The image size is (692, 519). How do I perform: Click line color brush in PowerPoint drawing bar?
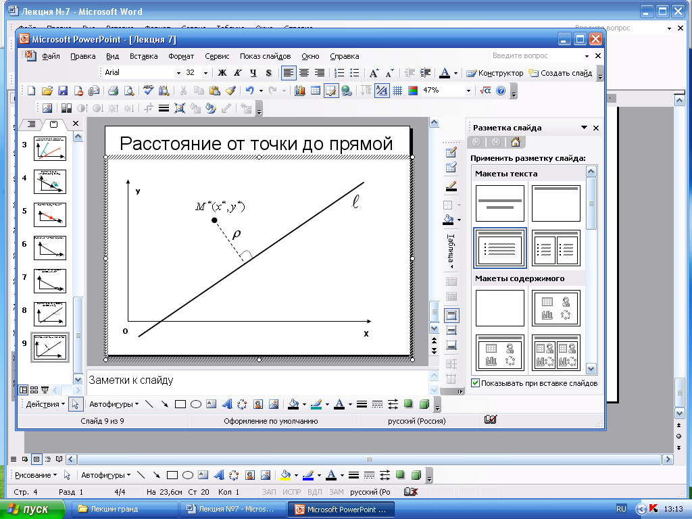click(x=316, y=404)
